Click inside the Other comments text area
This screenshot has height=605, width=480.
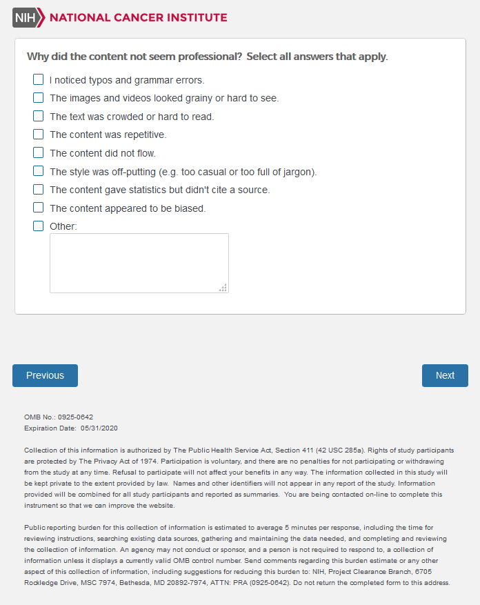(138, 263)
